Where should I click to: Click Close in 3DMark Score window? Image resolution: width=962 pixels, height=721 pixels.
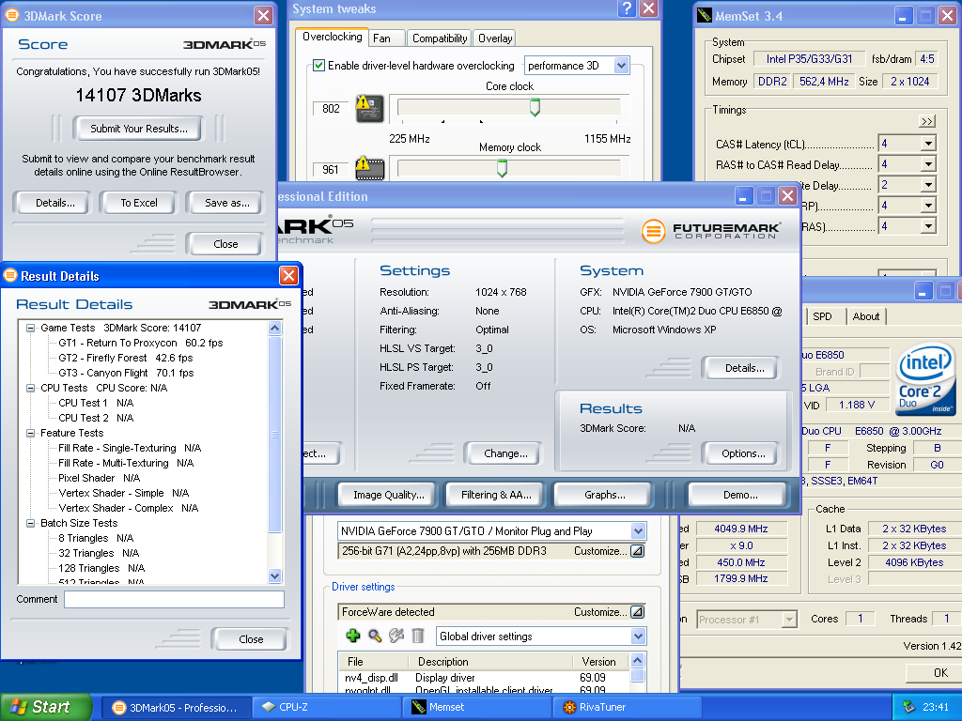[x=225, y=244]
